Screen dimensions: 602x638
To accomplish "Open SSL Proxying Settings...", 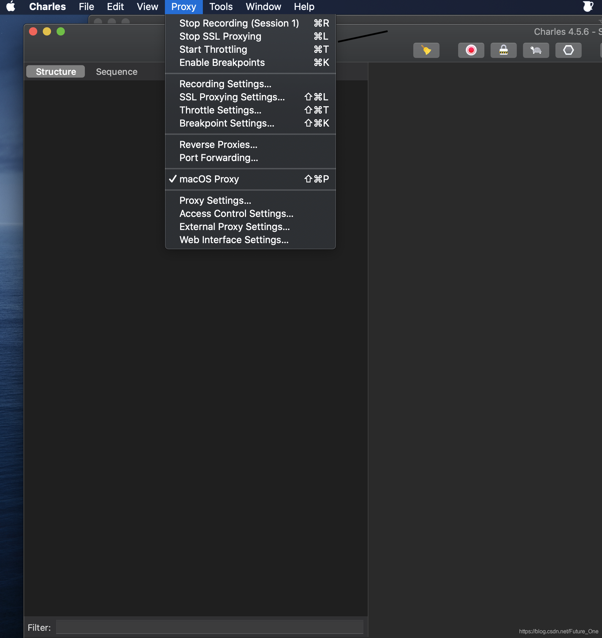I will click(250, 97).
